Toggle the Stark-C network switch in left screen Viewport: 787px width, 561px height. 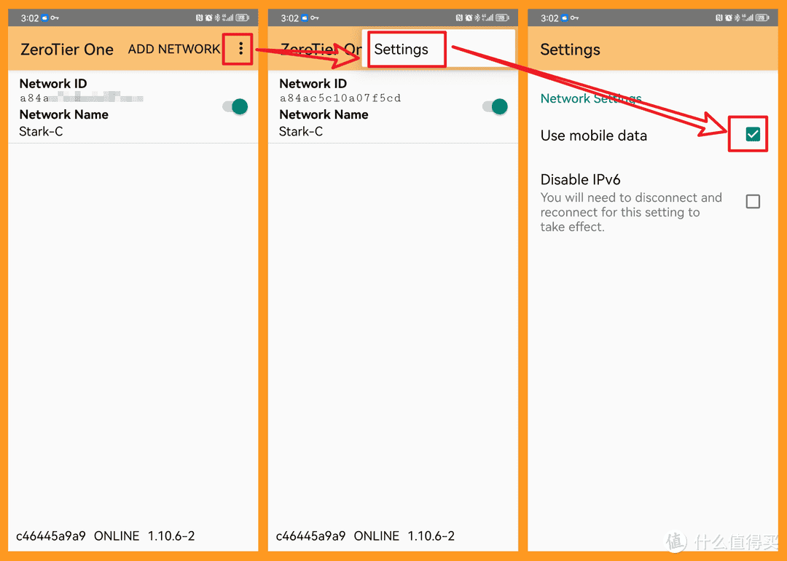tap(235, 107)
